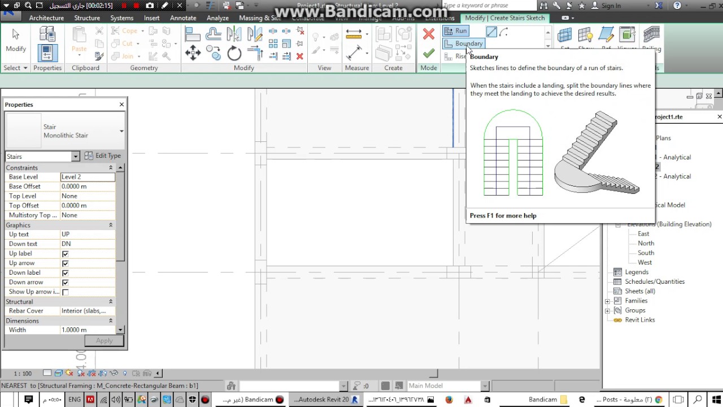Toggle the Down label checkbox
The image size is (723, 407).
[66, 273]
